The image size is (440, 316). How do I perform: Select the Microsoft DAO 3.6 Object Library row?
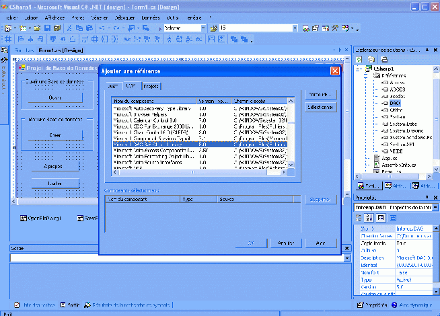[x=200, y=144]
